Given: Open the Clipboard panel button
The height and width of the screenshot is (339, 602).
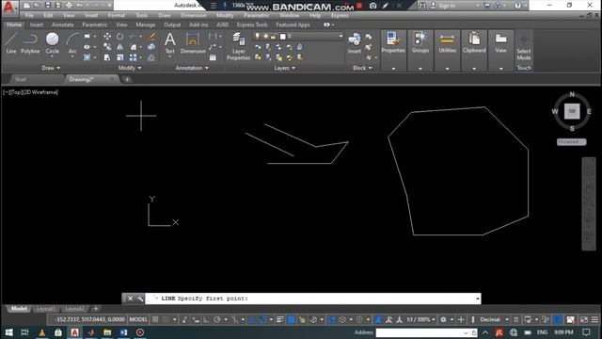Looking at the screenshot, I should coord(474,51).
